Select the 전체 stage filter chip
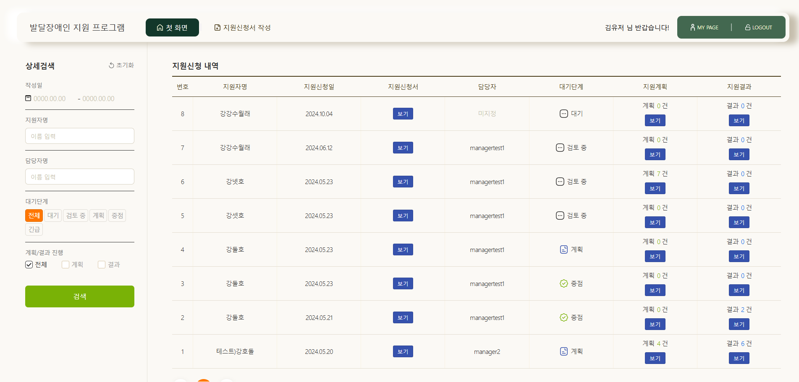The image size is (799, 382). [34, 216]
